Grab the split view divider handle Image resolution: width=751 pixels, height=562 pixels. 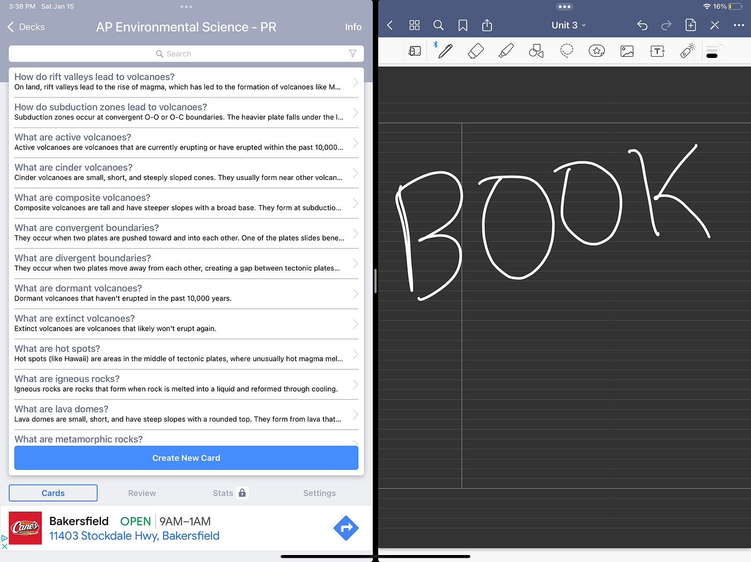point(376,281)
